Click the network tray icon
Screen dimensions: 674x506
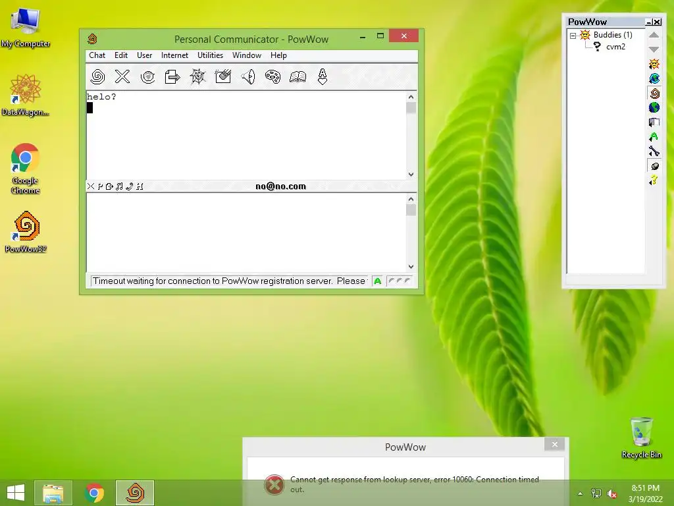point(596,493)
